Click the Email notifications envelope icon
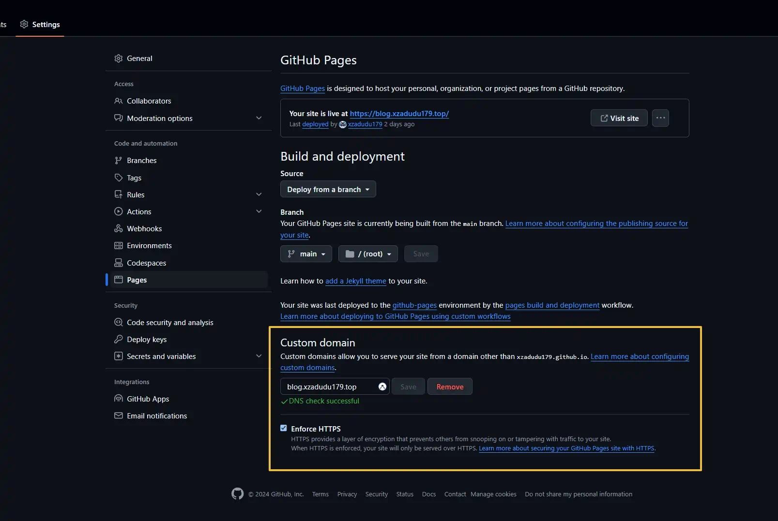The image size is (778, 521). 118,416
